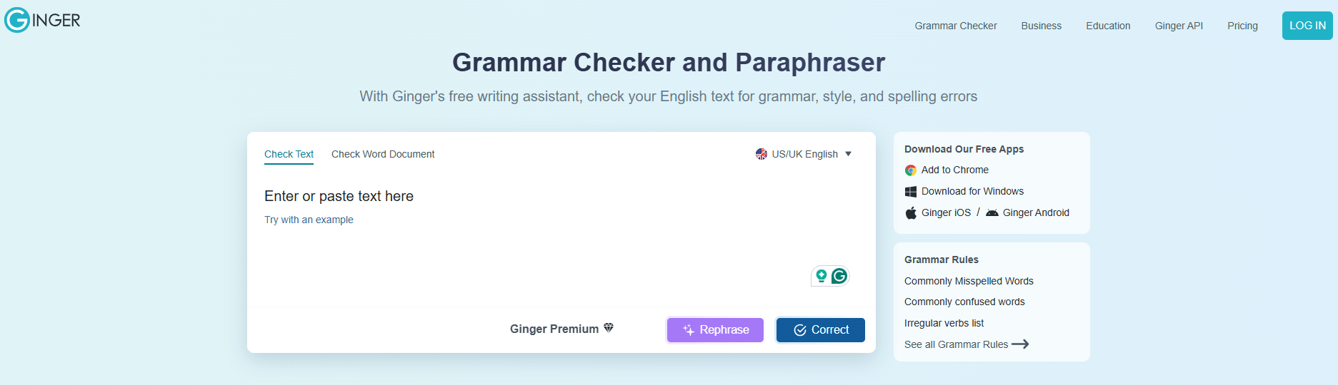Switch to the Check Text tab
The height and width of the screenshot is (385, 1338).
tap(289, 154)
